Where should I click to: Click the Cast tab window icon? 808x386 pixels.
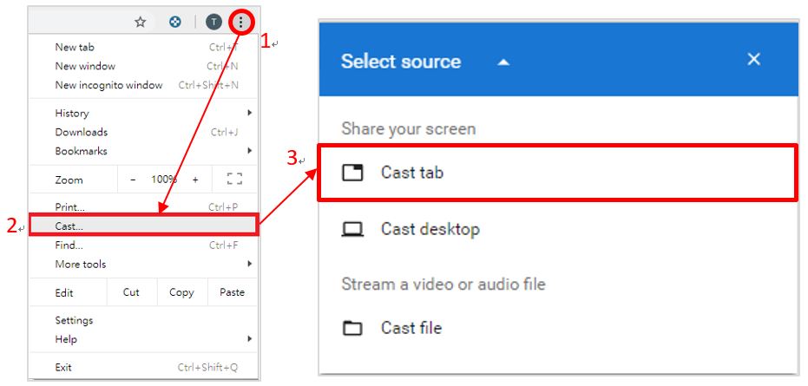click(352, 172)
